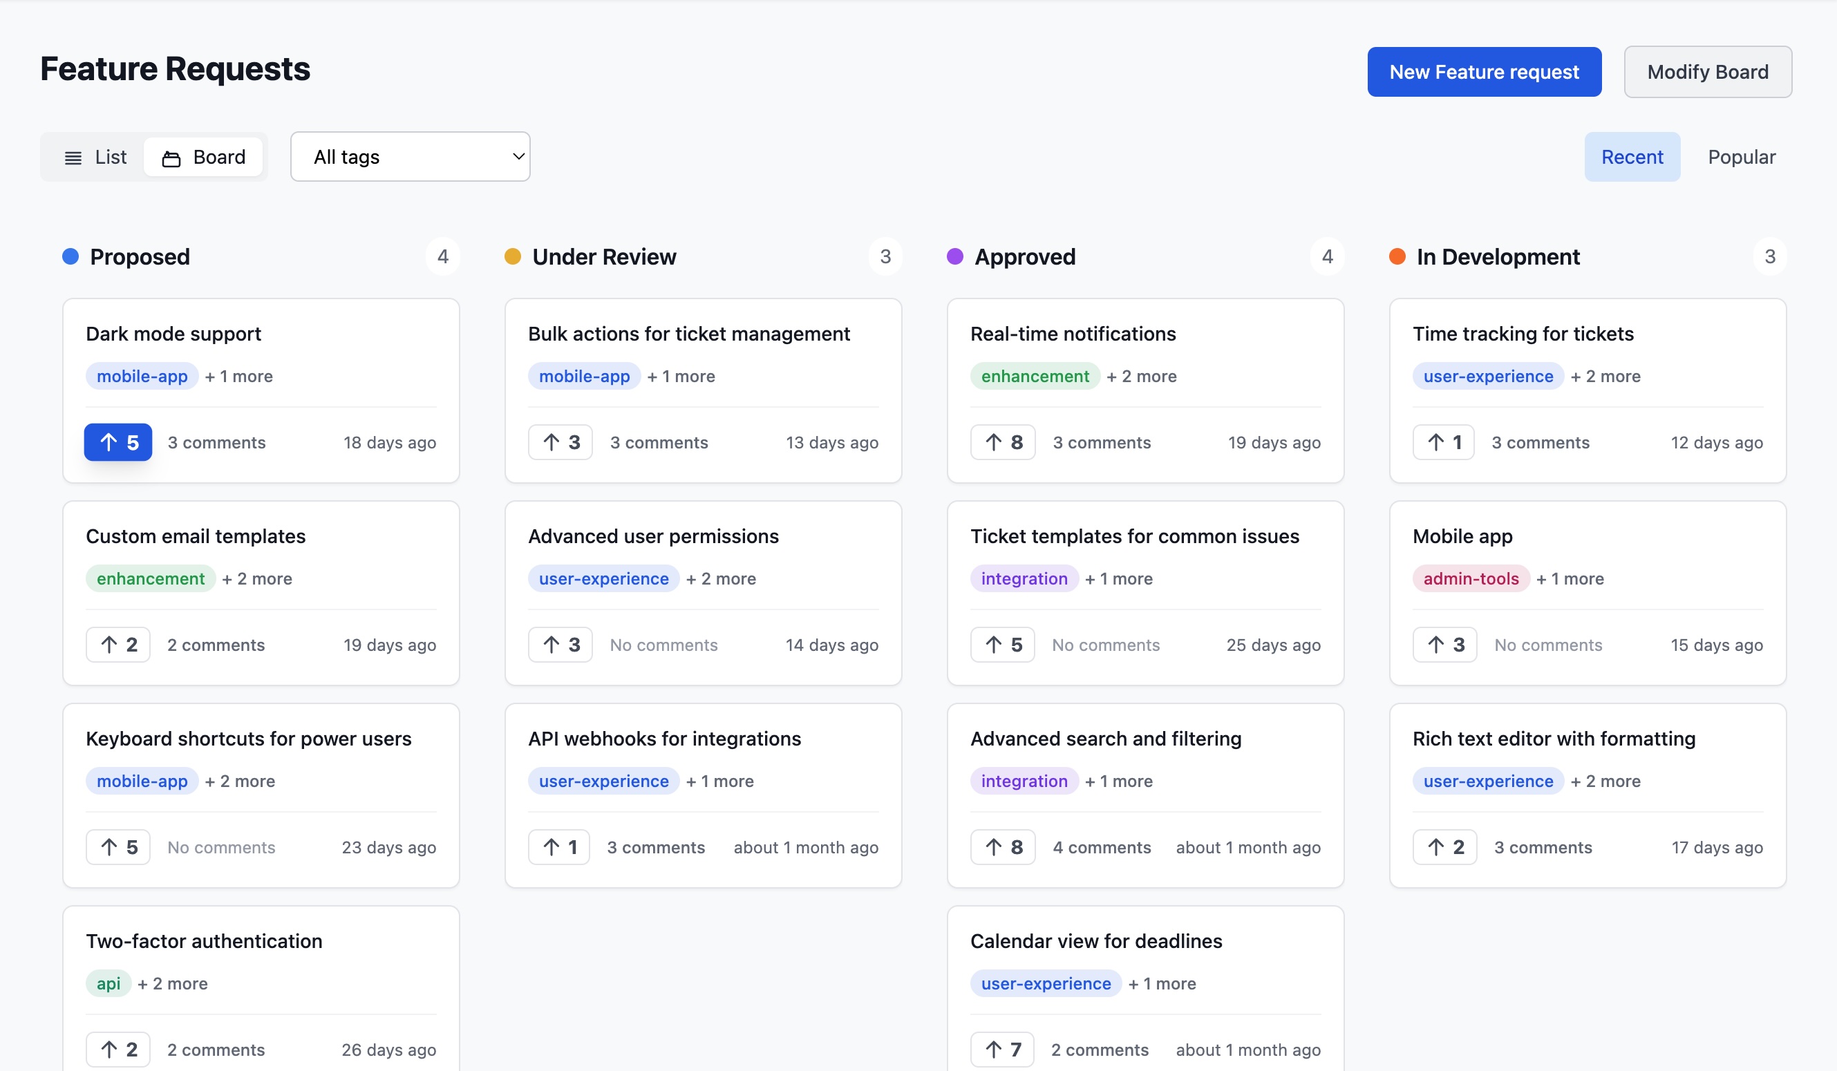Click admin-tools tag on Mobile app card
The width and height of the screenshot is (1837, 1071).
(x=1471, y=578)
